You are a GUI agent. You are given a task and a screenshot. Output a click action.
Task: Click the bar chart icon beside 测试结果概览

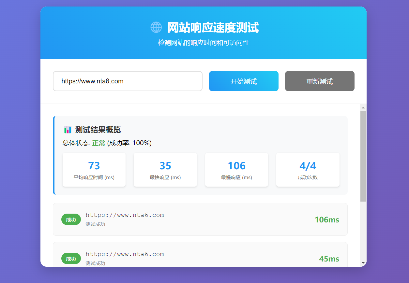[67, 129]
